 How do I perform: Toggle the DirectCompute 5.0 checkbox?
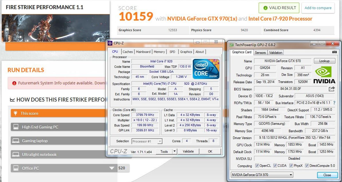click(x=307, y=166)
